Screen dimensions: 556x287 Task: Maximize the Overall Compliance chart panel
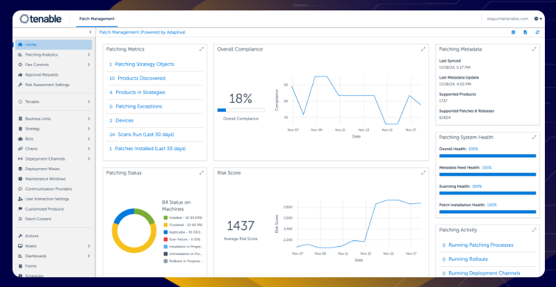click(x=423, y=49)
